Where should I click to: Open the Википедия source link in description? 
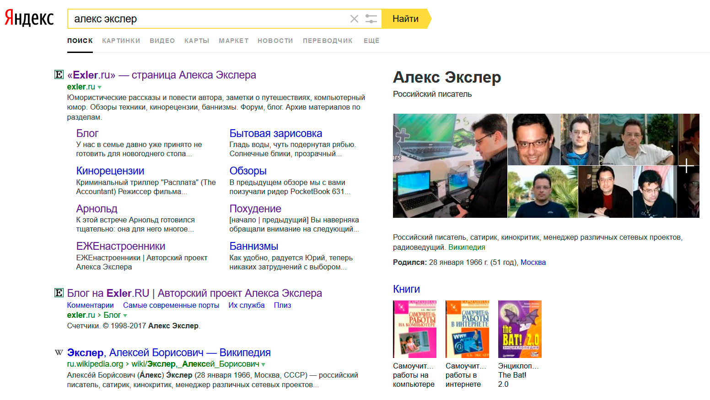tap(467, 247)
